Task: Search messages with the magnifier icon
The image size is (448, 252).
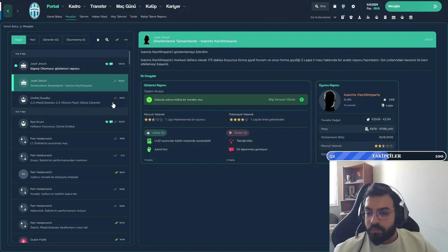Action: click(x=107, y=40)
